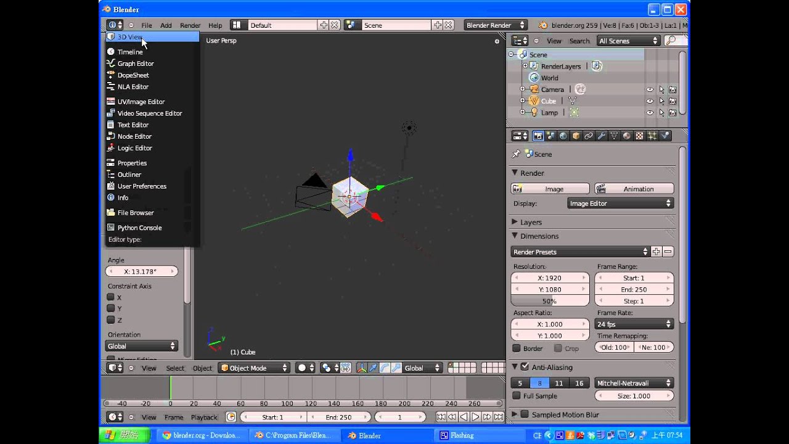The image size is (789, 444).
Task: Open the Render tab in properties header
Action: click(x=538, y=136)
